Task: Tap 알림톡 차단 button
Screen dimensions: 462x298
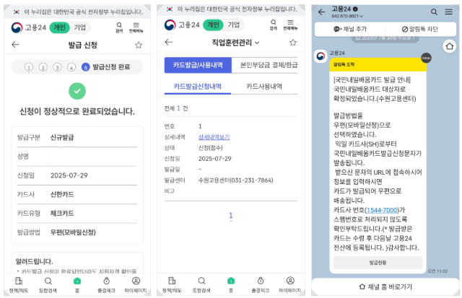Action: click(420, 29)
